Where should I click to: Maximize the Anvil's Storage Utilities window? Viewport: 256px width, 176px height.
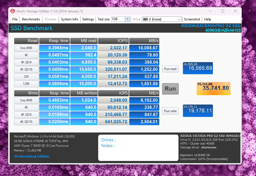click(x=223, y=11)
